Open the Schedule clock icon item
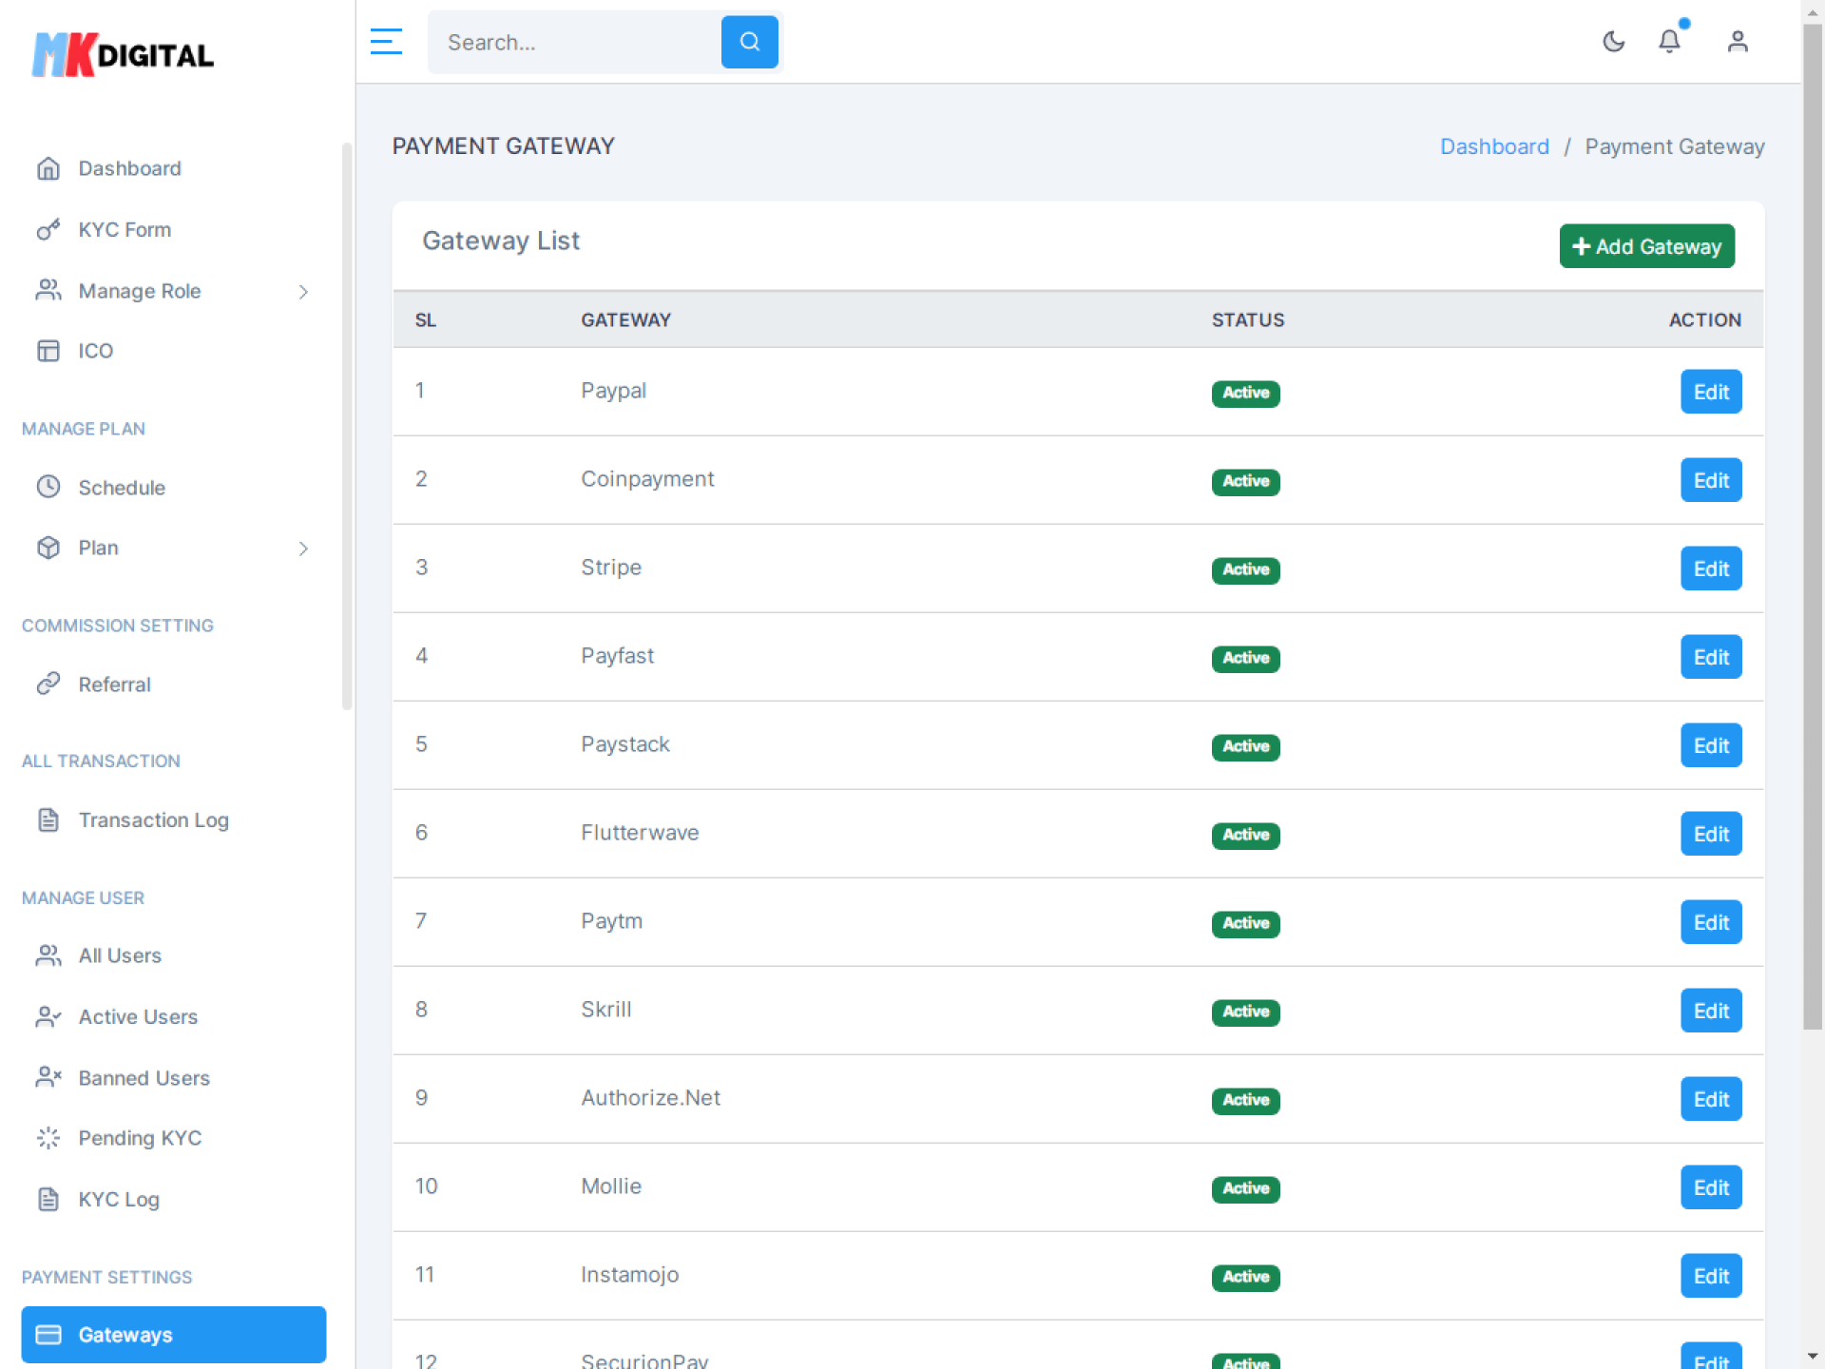1825x1369 pixels. 48,487
